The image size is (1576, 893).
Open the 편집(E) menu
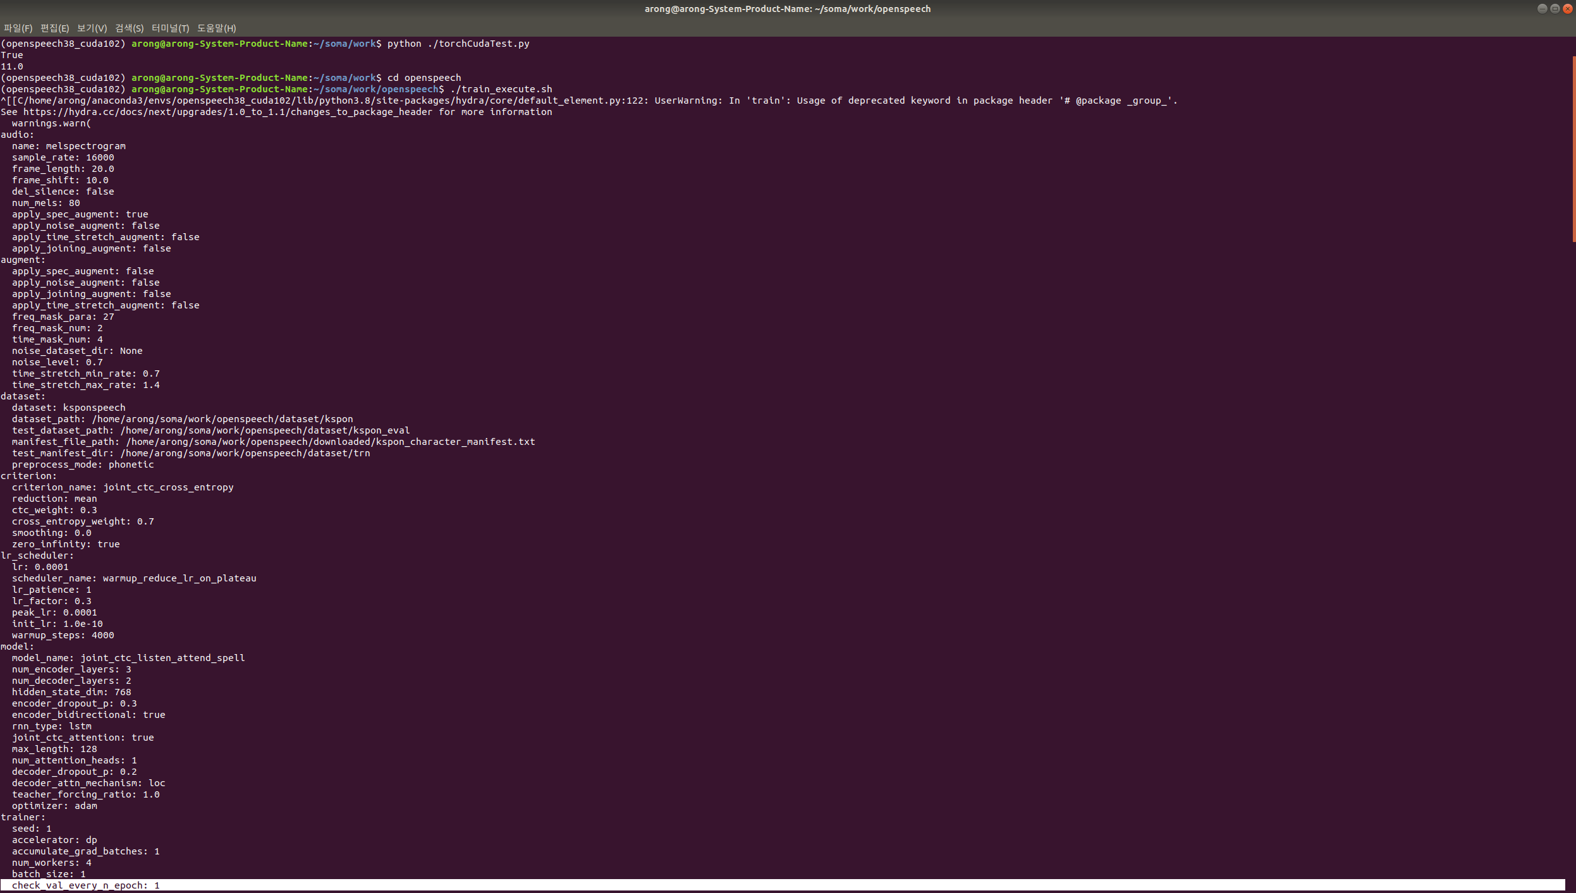click(54, 28)
